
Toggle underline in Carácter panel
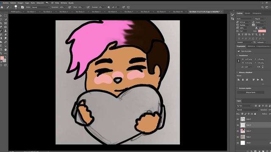tap(260, 35)
